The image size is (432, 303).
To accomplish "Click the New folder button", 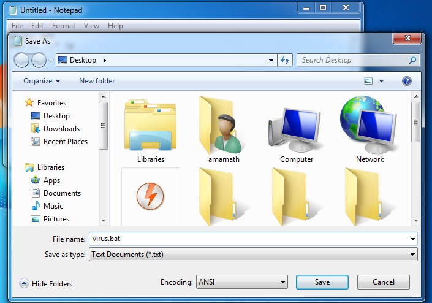I will pyautogui.click(x=97, y=81).
